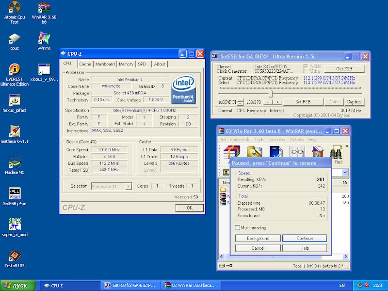Viewport: 388px width, 291px height.
Task: Click the Extract To toolbar icon in WinRAR
Action: click(x=254, y=151)
